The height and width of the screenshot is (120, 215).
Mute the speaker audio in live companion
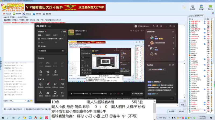click(90, 94)
